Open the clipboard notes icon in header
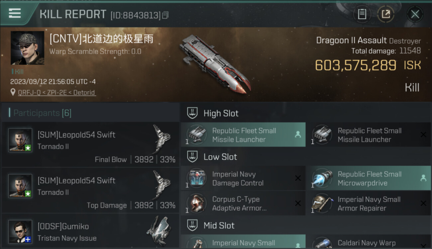 point(362,14)
